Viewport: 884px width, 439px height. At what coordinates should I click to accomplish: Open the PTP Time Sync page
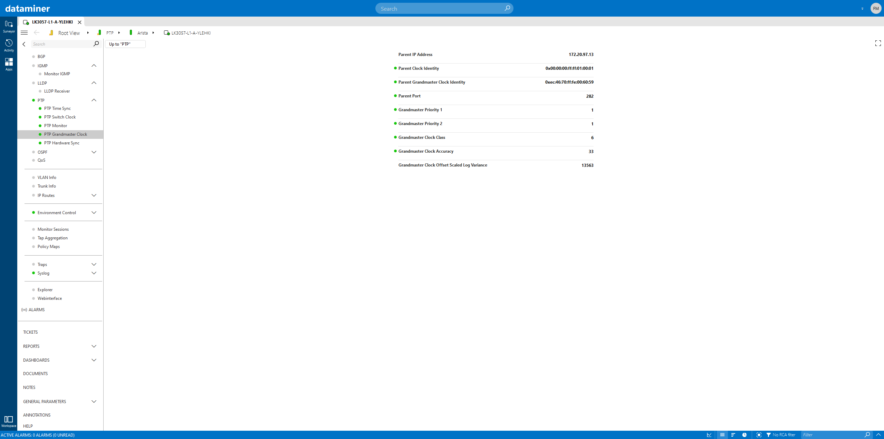coord(57,108)
